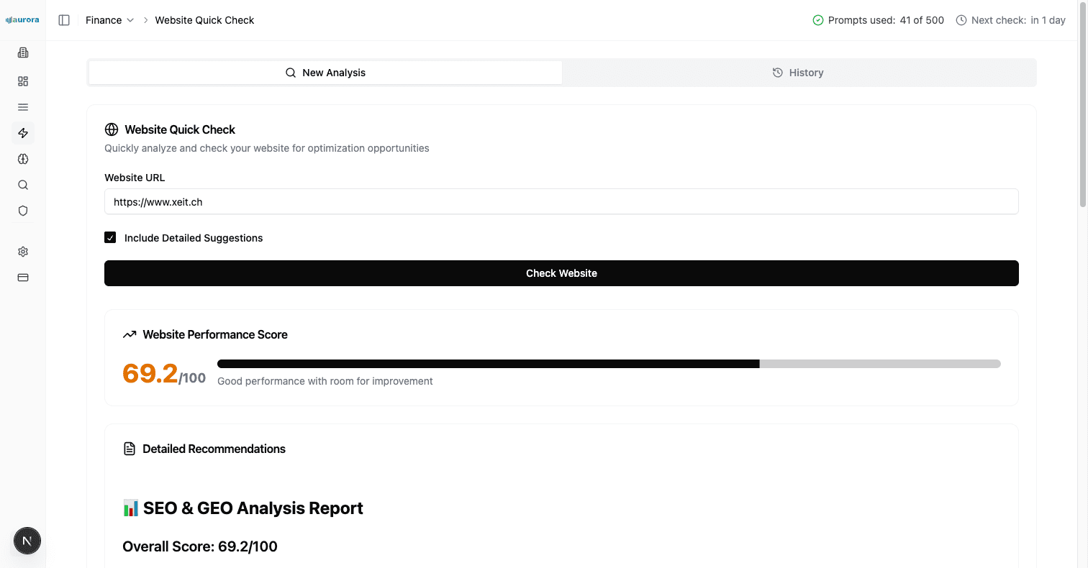Viewport: 1088px width, 568px height.
Task: Toggle the sidebar panel icon
Action: tap(64, 20)
